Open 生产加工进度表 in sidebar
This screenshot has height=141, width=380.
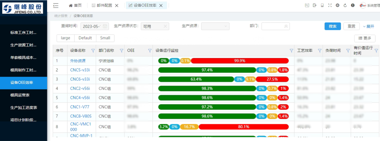pyautogui.click(x=24, y=108)
